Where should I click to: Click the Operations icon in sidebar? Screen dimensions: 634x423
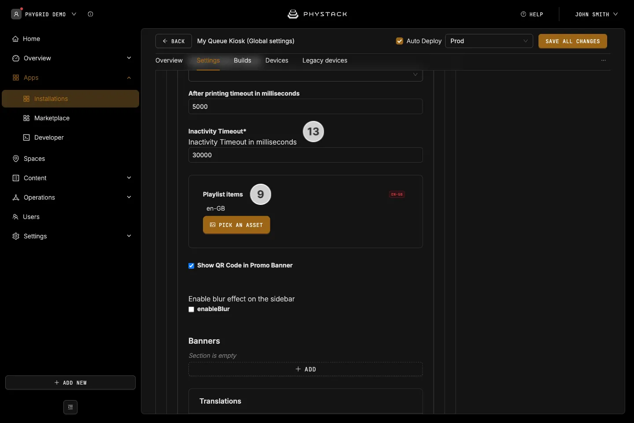coord(16,197)
